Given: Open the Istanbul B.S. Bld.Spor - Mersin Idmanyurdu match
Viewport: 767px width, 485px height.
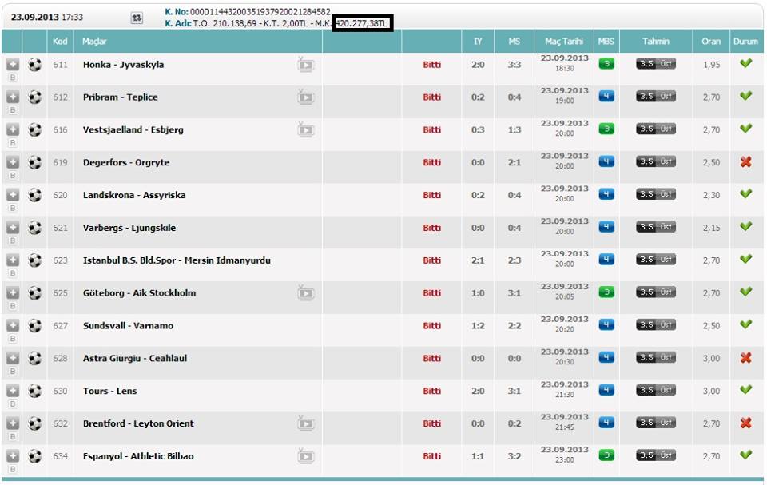Looking at the screenshot, I should 177,260.
